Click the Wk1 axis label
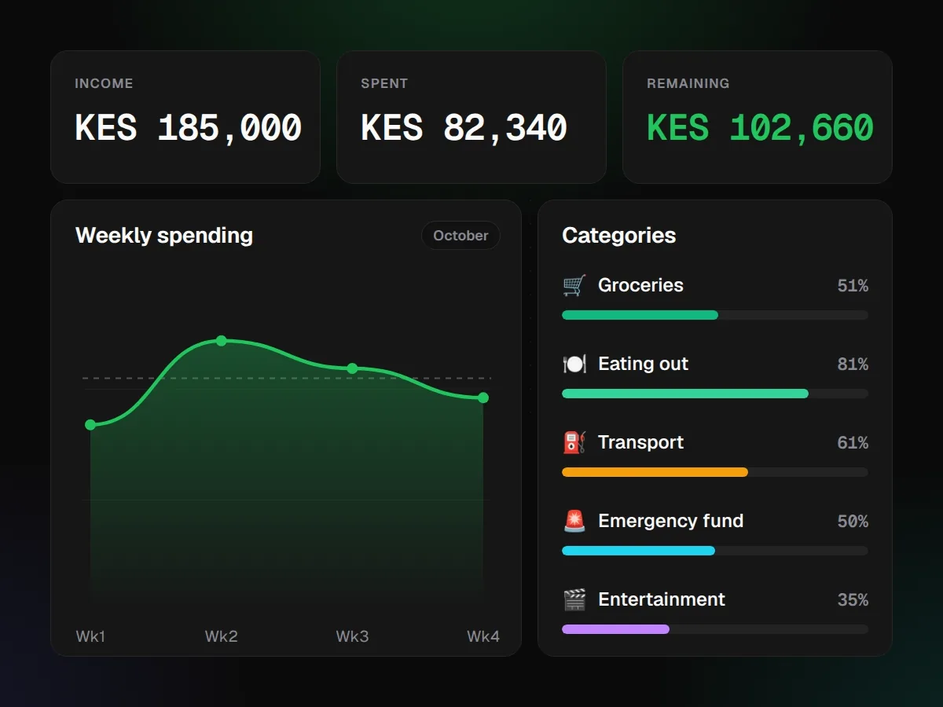Viewport: 943px width, 707px height. click(x=90, y=636)
